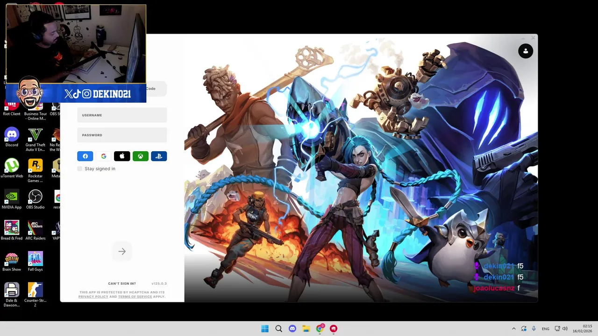Open Discord from the taskbar
Viewport: 598px width, 336px height.
pos(292,329)
